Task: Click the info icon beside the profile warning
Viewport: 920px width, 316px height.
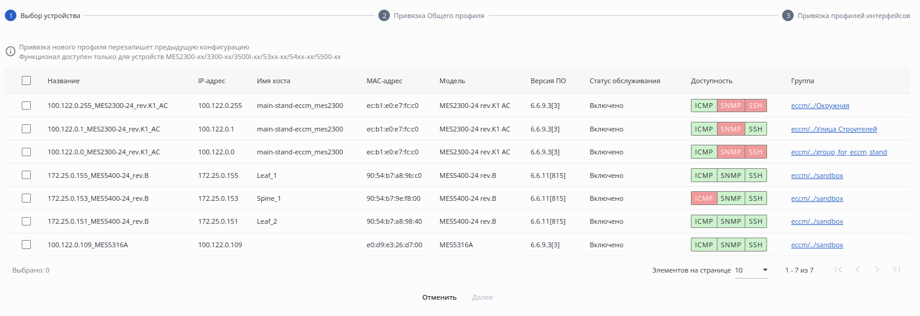Action: 10,52
